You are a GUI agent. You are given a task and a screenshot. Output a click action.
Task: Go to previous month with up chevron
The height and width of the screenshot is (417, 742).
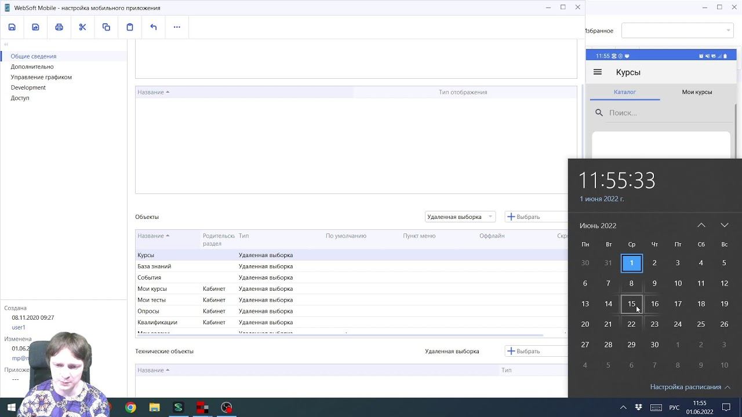click(x=701, y=225)
